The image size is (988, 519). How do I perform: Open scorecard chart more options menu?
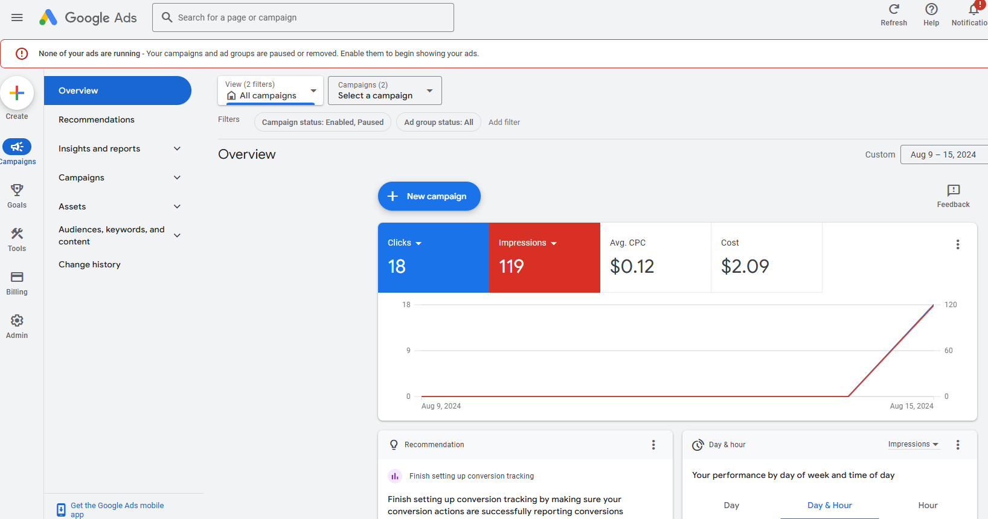click(x=958, y=244)
